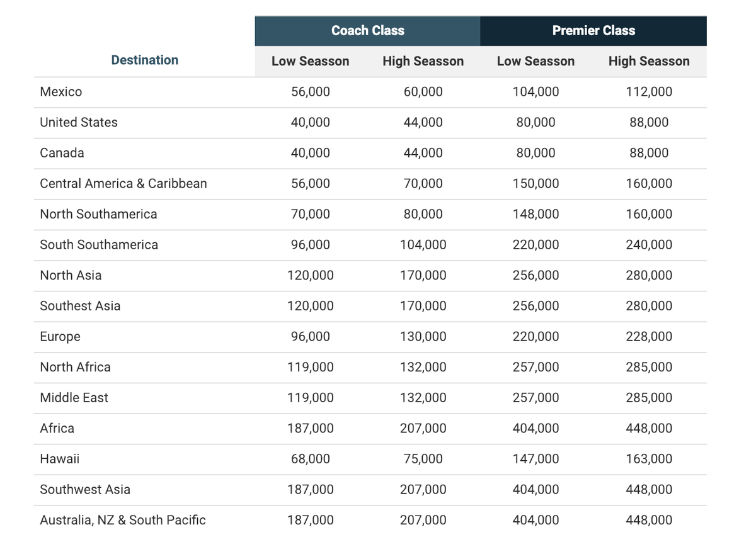Click North Asia's Coach high season 170,000
The height and width of the screenshot is (542, 756).
click(x=423, y=275)
